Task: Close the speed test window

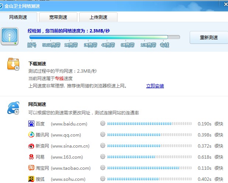Action: (x=226, y=4)
